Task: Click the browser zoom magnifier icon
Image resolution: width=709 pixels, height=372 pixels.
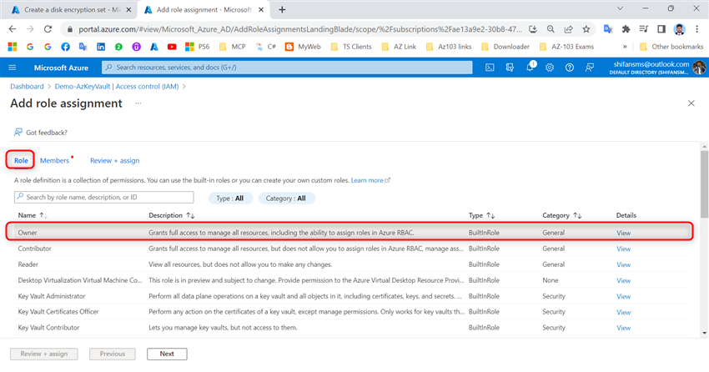Action: [x=551, y=29]
